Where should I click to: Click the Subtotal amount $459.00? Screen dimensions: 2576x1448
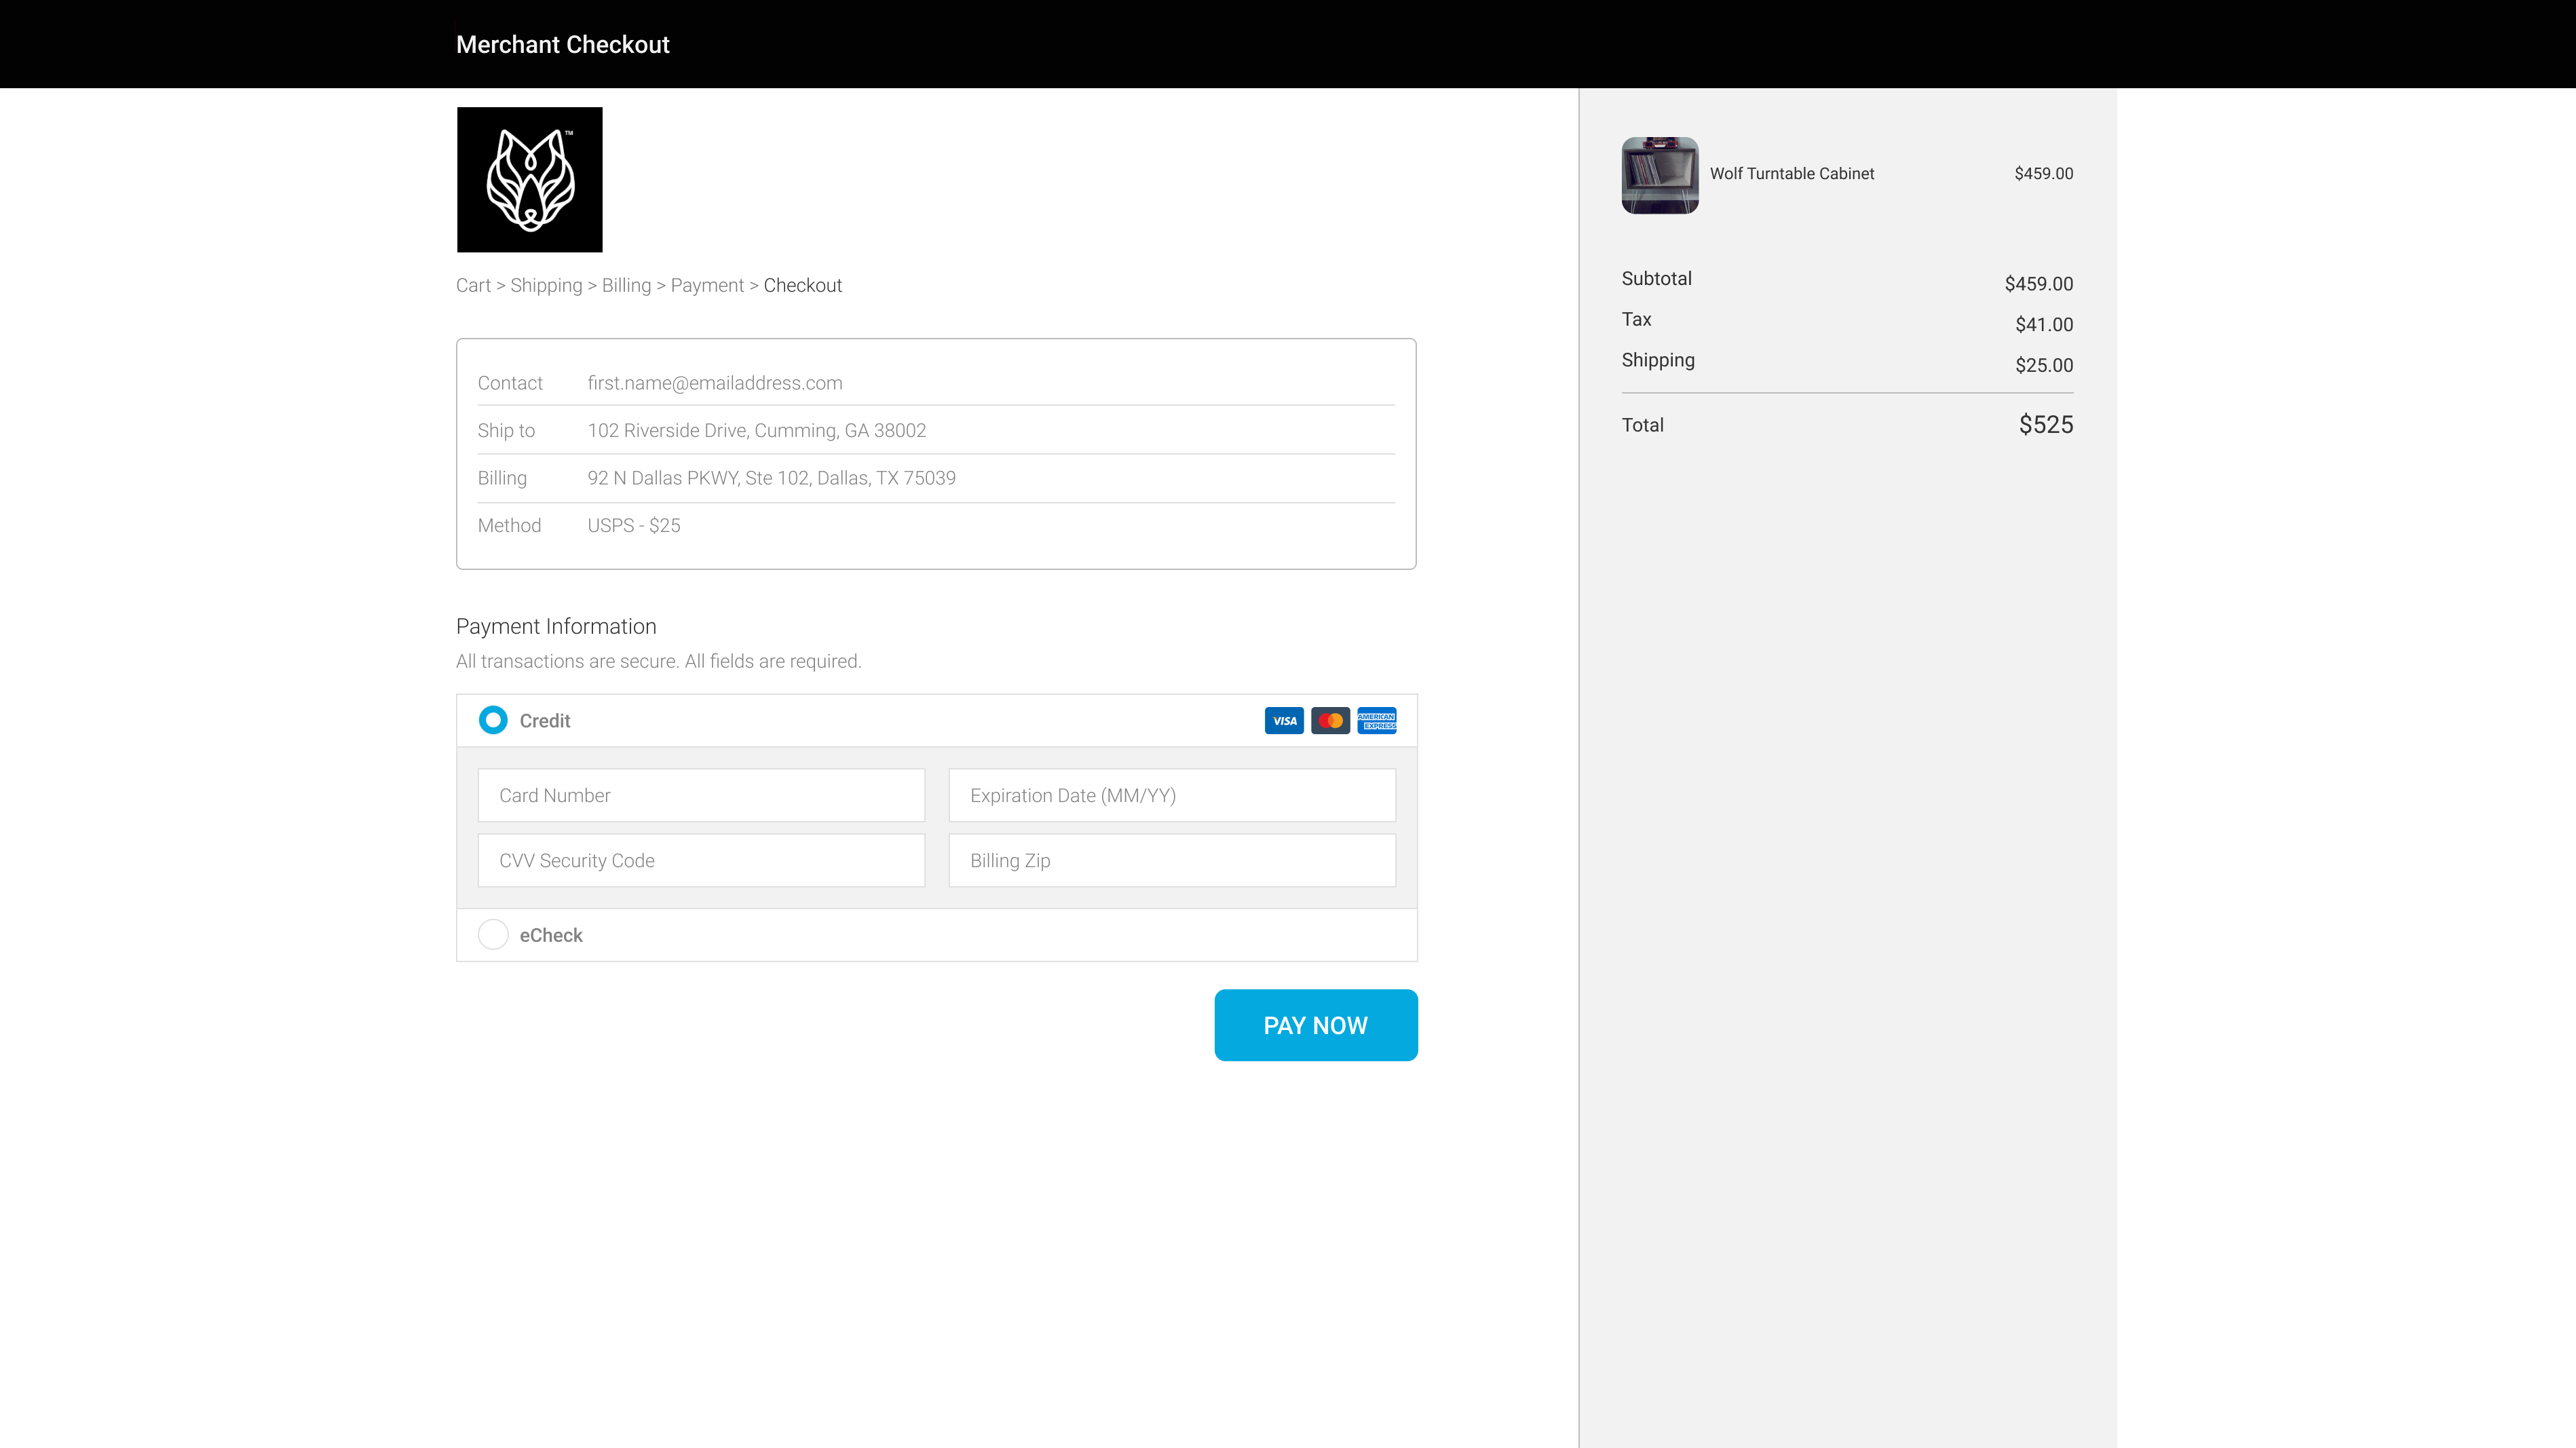click(2039, 284)
